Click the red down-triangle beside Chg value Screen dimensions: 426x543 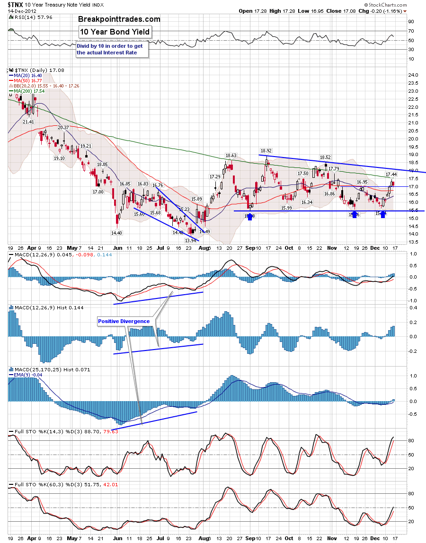point(405,11)
